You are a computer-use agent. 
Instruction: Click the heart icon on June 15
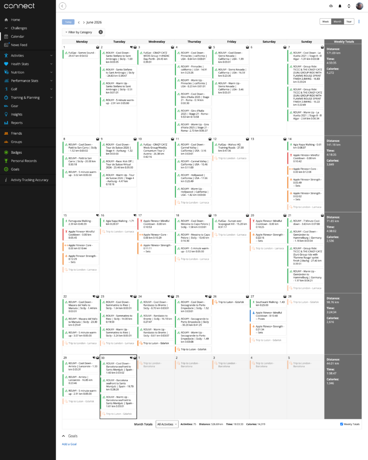point(97,215)
